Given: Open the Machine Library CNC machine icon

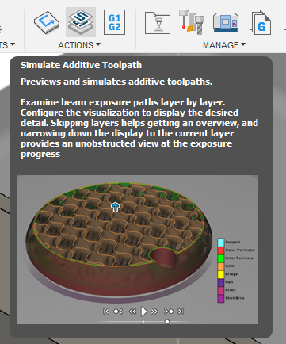Looking at the screenshot, I should click(226, 22).
